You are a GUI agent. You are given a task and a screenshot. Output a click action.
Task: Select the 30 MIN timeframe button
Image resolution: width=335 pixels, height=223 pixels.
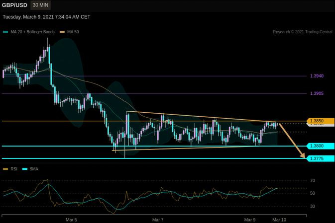point(40,5)
